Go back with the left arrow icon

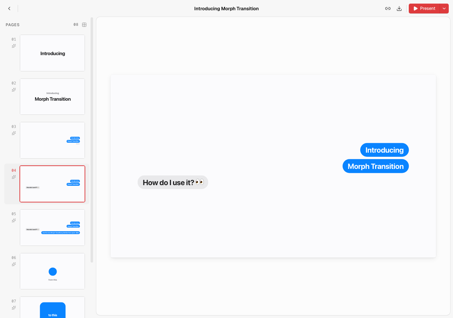pos(9,8)
